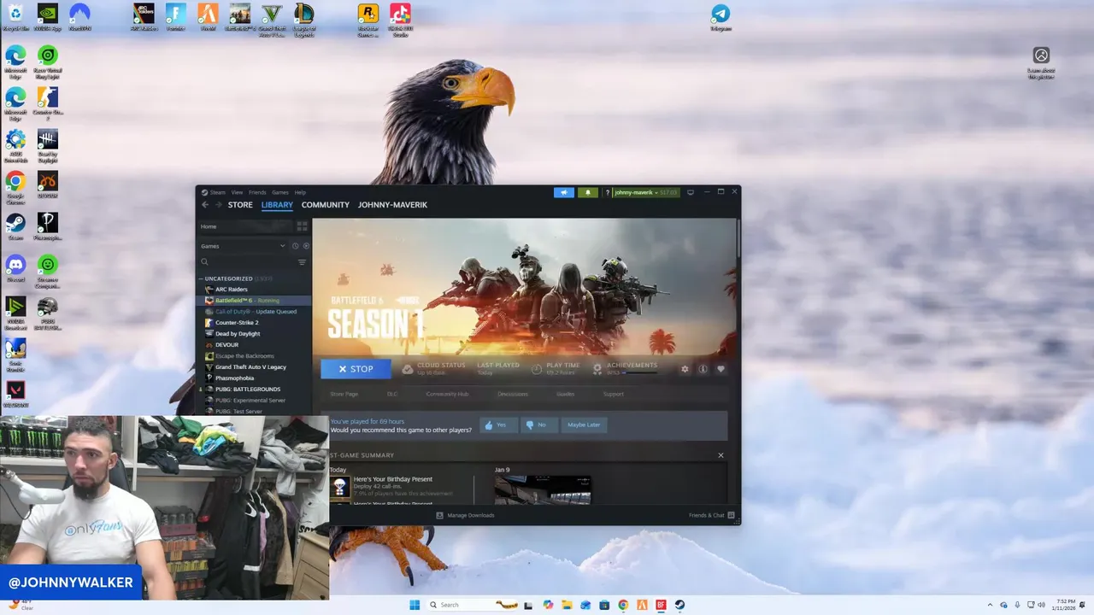Open the View menu in Steam
The image size is (1094, 615).
pyautogui.click(x=237, y=192)
